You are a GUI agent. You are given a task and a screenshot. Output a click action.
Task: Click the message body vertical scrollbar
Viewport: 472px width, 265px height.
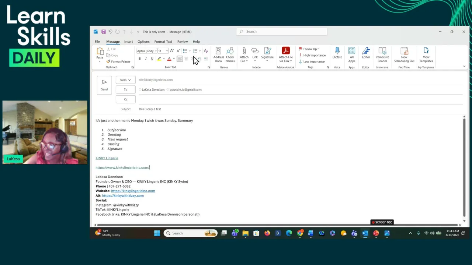[464, 168]
